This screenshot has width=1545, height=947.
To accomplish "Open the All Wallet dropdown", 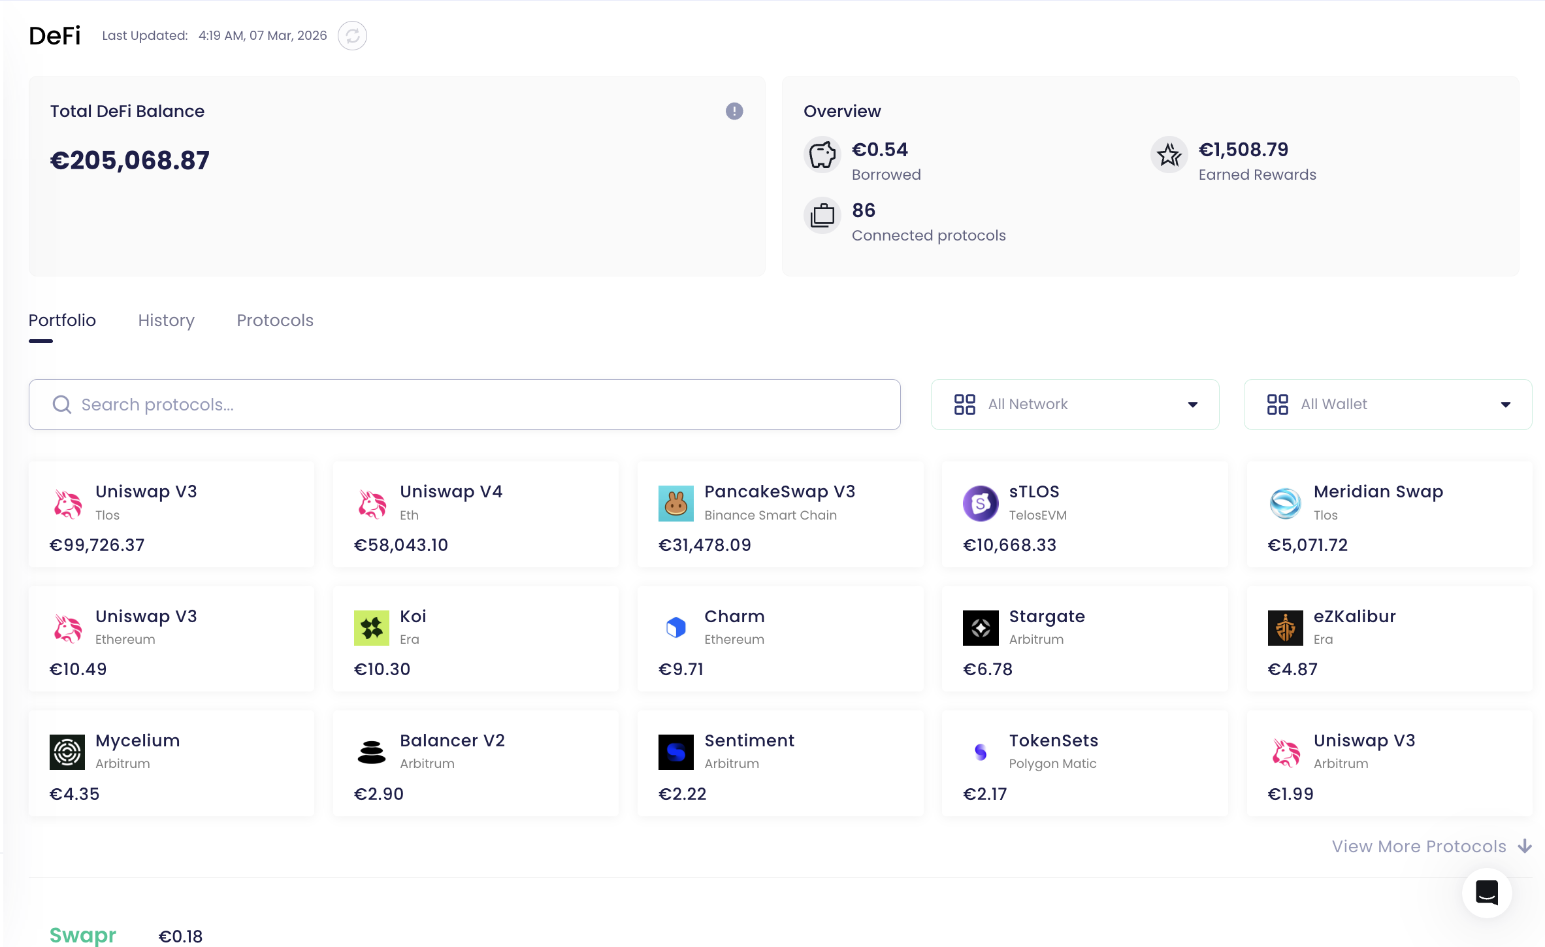I will pyautogui.click(x=1387, y=405).
